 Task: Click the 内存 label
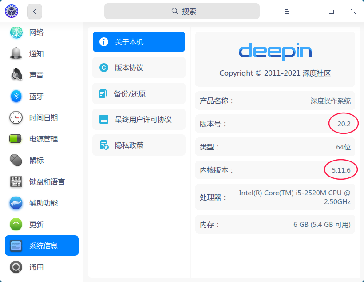(x=209, y=224)
